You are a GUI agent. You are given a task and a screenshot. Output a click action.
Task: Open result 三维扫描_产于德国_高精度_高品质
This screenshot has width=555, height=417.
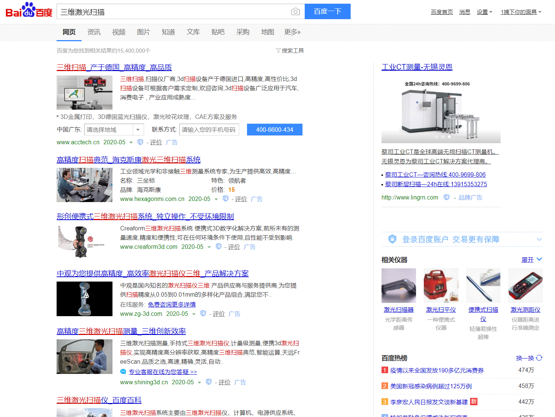pyautogui.click(x=114, y=67)
